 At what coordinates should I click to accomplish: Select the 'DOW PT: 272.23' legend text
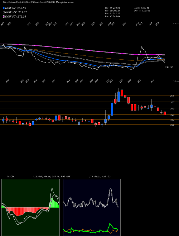[x=15, y=16]
